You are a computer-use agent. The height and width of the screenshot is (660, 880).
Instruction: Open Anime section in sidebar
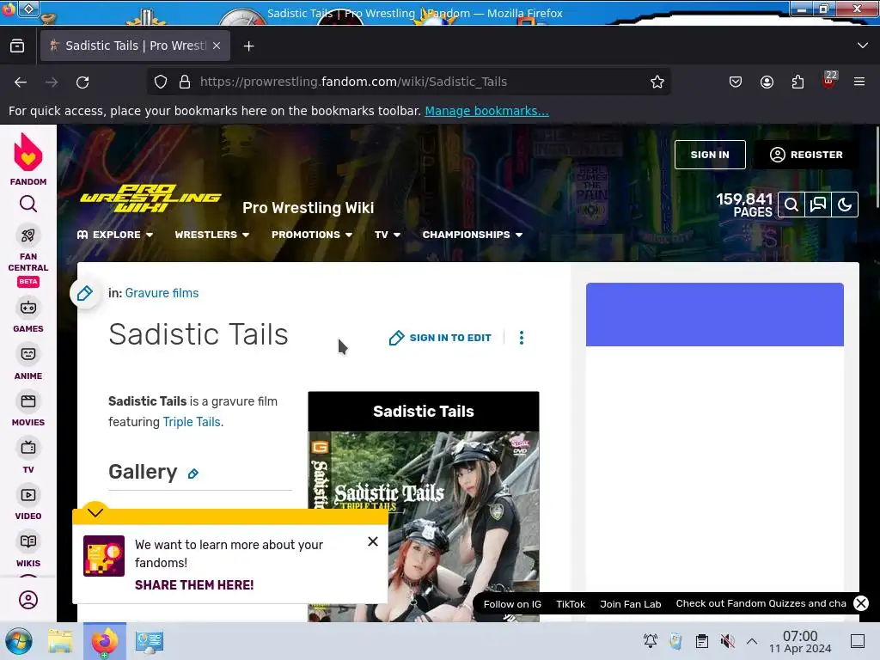point(28,363)
